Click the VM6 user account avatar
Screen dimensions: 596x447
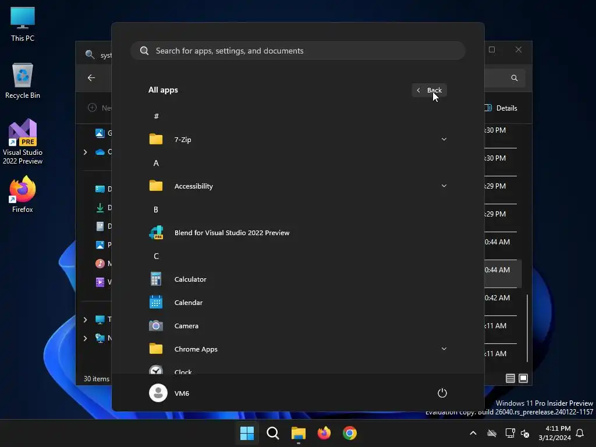(158, 393)
